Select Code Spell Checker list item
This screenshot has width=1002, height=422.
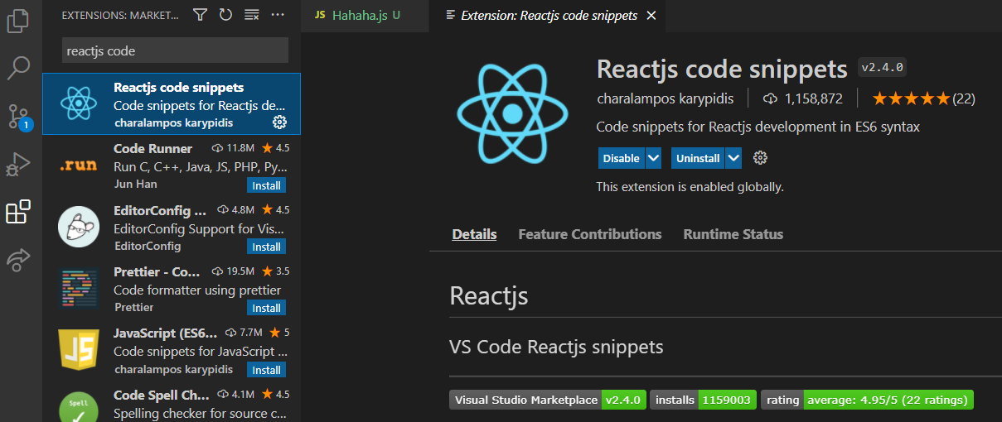click(172, 401)
